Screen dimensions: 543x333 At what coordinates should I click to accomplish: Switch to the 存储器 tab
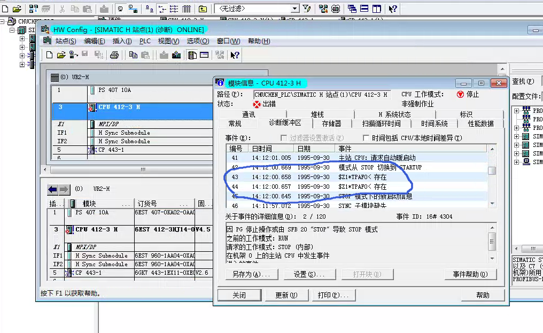pyautogui.click(x=331, y=123)
